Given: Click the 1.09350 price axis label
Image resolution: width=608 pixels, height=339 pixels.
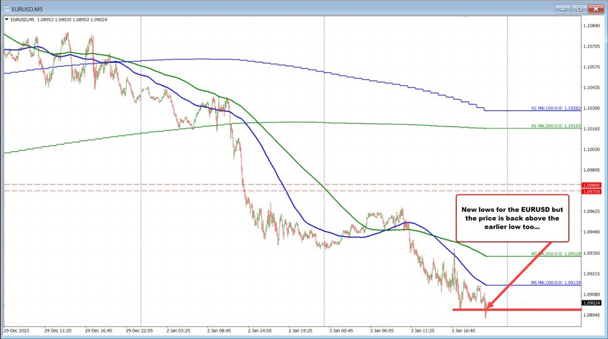Looking at the screenshot, I should point(592,253).
